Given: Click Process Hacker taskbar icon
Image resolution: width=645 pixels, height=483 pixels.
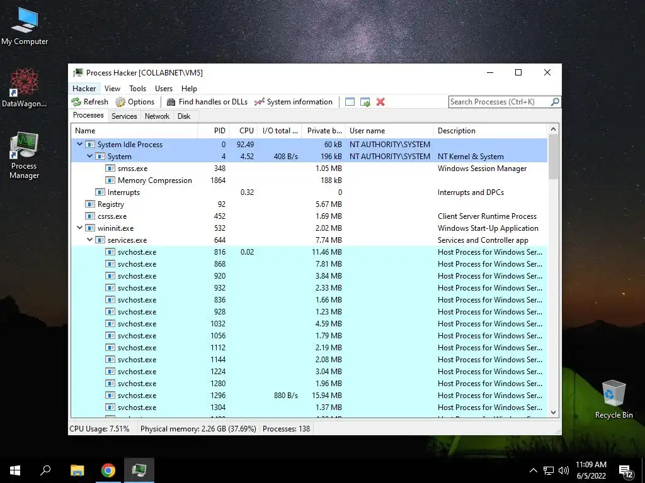Looking at the screenshot, I should (x=139, y=470).
